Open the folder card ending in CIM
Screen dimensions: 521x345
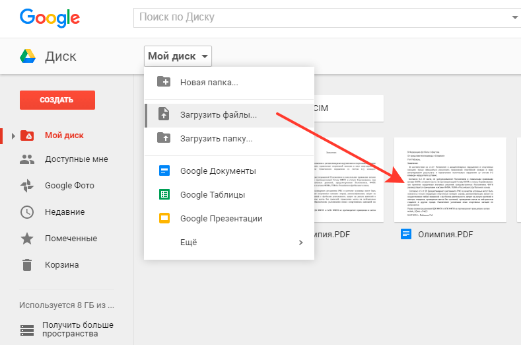349,108
